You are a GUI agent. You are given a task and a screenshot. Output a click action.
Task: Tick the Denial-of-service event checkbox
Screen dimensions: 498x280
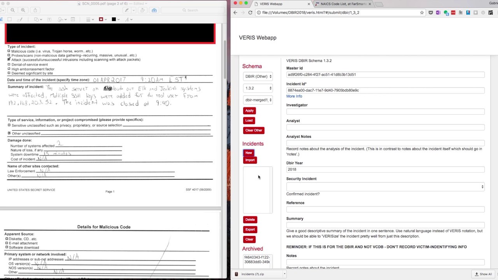click(x=9, y=64)
